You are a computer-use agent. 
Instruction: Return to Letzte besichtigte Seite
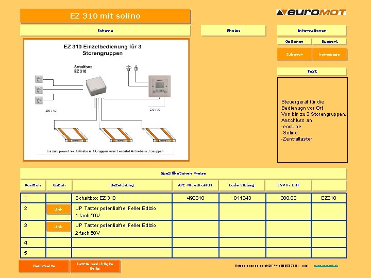(95, 266)
